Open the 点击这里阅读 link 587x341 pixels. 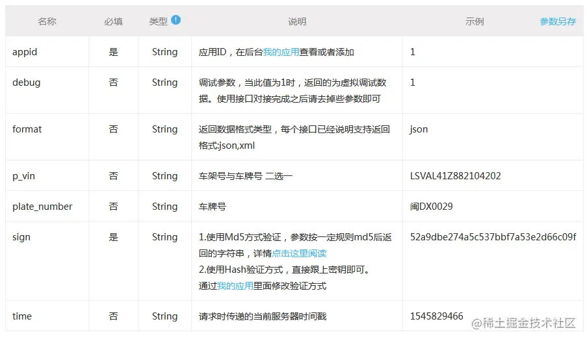[299, 253]
